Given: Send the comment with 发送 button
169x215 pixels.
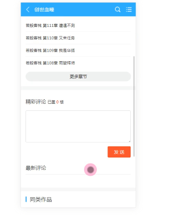Looking at the screenshot, I should (119, 152).
